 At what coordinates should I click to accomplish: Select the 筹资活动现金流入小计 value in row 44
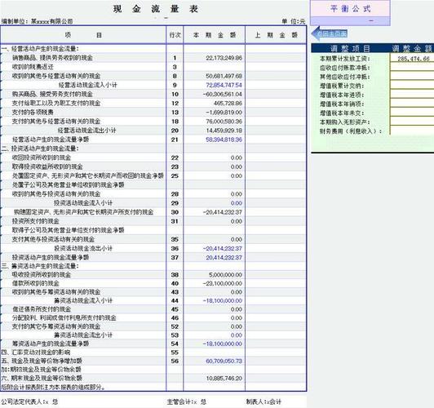pyautogui.click(x=222, y=300)
